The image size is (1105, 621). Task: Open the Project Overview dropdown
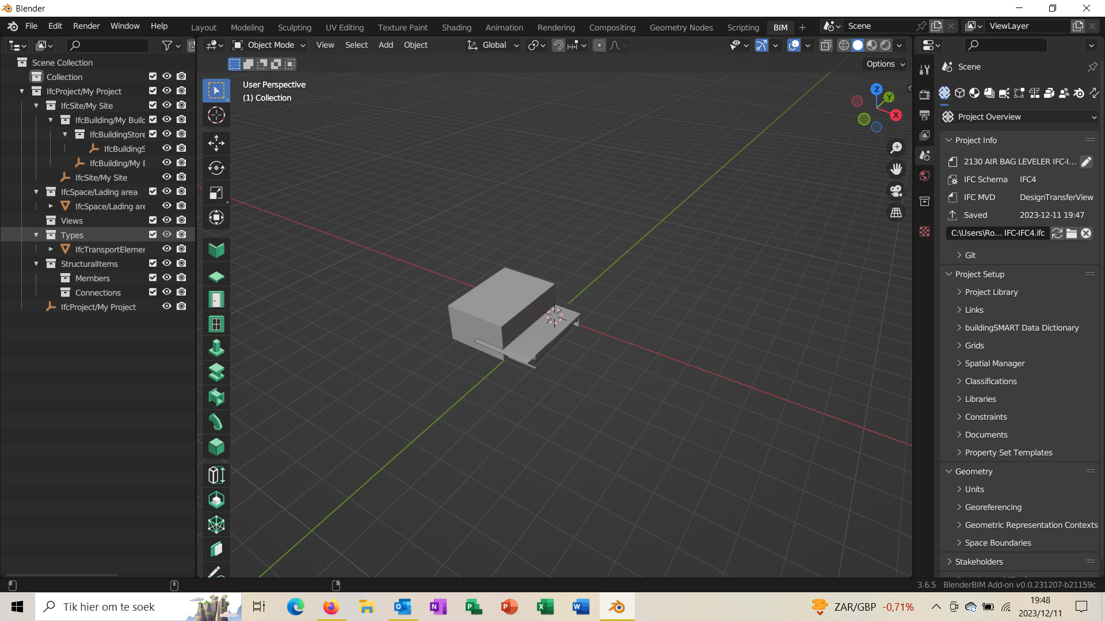pos(1020,117)
